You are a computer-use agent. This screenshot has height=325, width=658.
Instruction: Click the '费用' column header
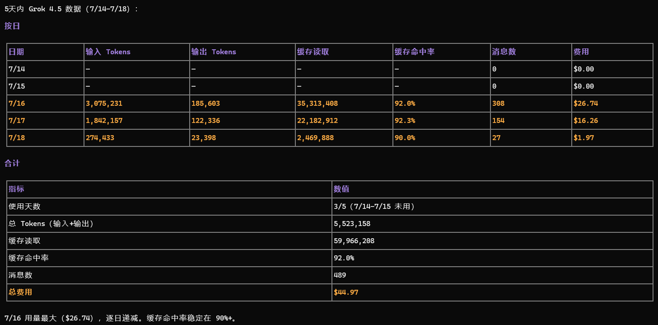tap(581, 52)
